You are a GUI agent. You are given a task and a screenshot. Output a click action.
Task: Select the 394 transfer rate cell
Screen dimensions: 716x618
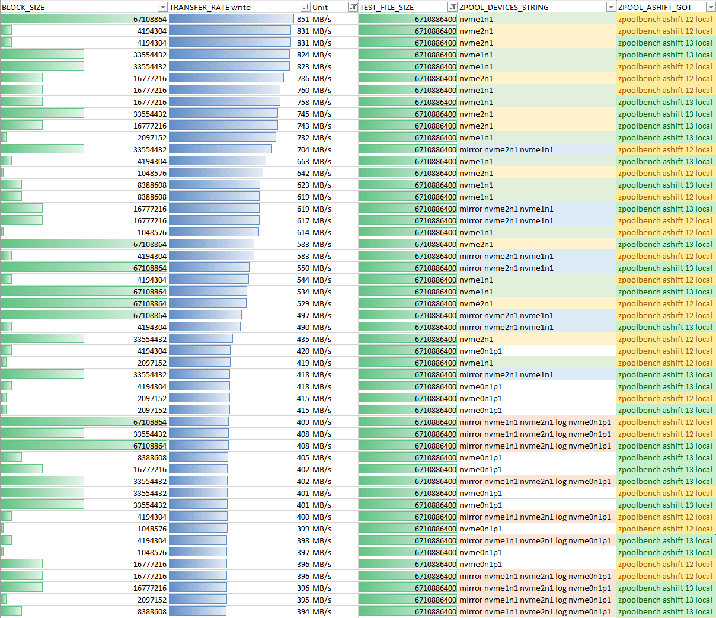[x=239, y=611]
